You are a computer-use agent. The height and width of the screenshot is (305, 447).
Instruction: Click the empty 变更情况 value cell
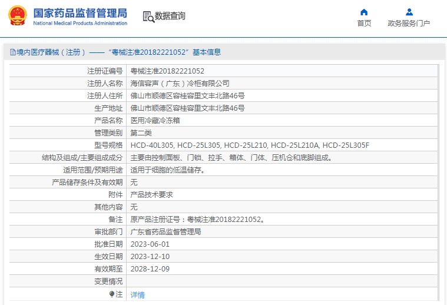click(x=282, y=281)
